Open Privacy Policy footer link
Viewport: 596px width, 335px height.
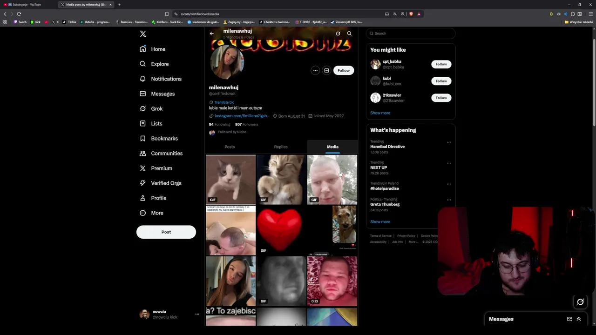406,236
